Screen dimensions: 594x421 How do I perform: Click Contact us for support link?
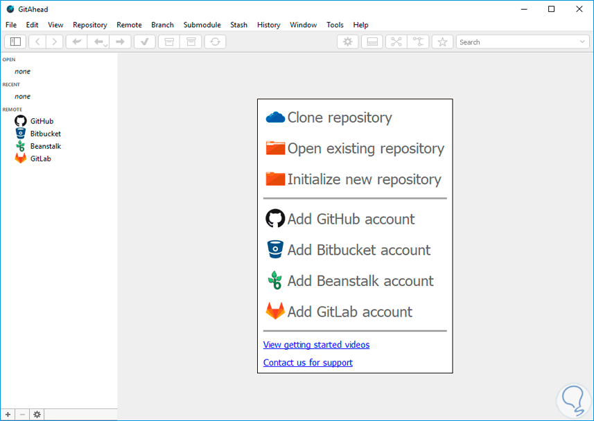pyautogui.click(x=308, y=363)
